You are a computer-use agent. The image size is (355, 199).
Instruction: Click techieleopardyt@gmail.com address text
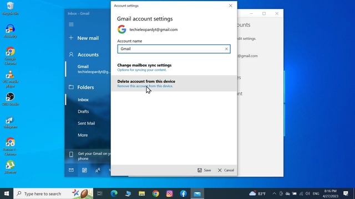(x=154, y=29)
